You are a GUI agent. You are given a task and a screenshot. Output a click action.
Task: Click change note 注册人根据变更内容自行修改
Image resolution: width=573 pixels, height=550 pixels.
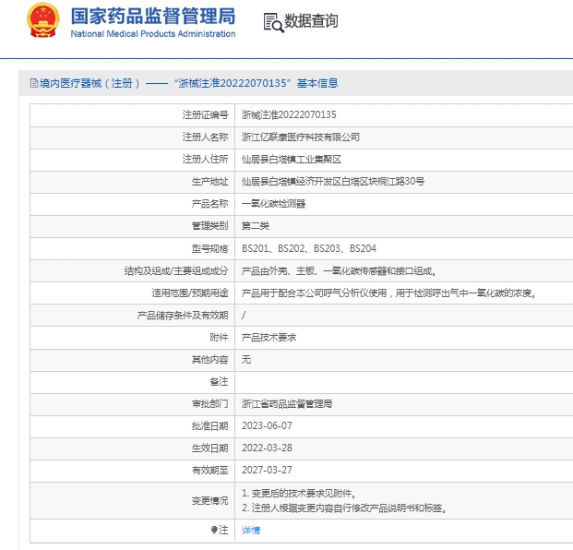coord(344,508)
